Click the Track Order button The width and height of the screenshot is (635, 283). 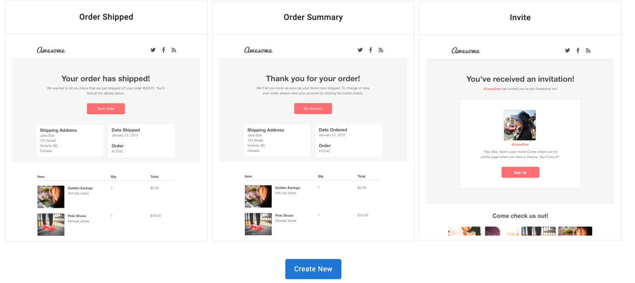106,109
